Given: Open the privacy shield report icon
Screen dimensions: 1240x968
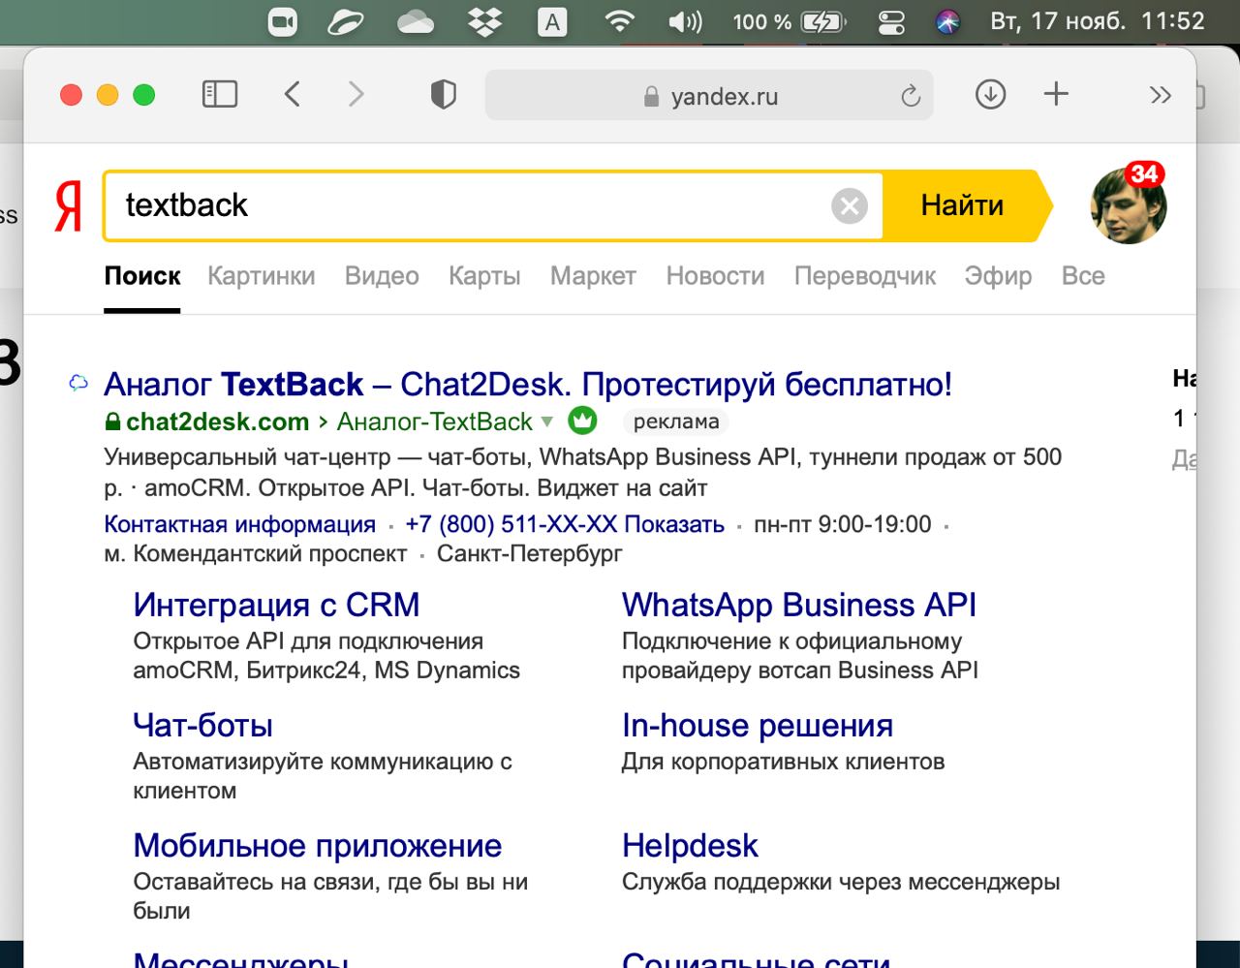Looking at the screenshot, I should 443,94.
